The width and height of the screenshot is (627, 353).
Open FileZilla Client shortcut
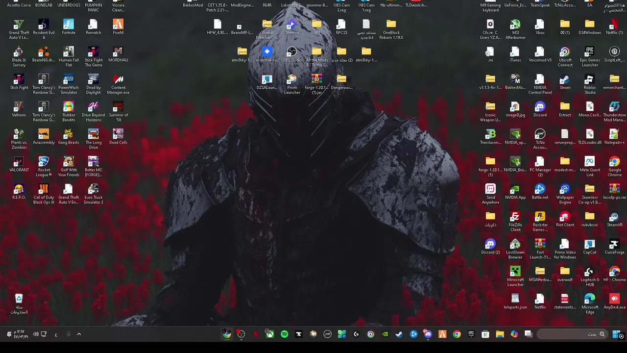(515, 222)
